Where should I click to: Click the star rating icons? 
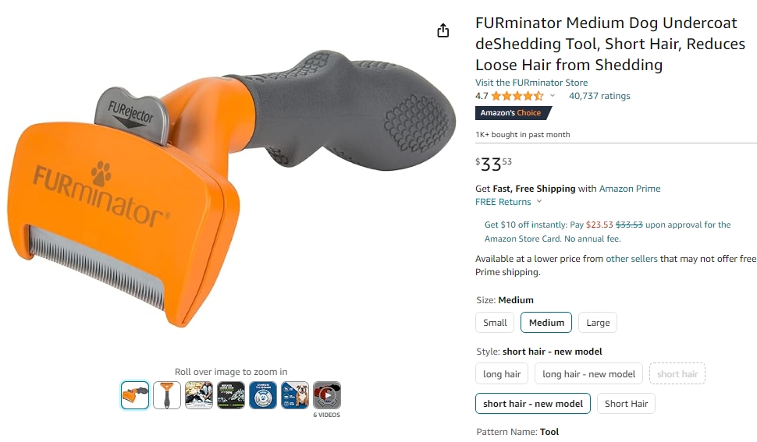pos(517,97)
